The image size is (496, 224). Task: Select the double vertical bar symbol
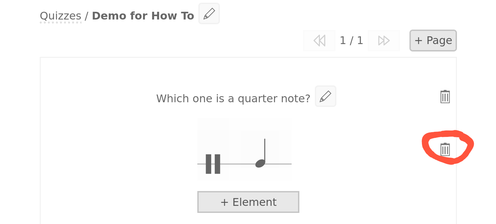(213, 164)
